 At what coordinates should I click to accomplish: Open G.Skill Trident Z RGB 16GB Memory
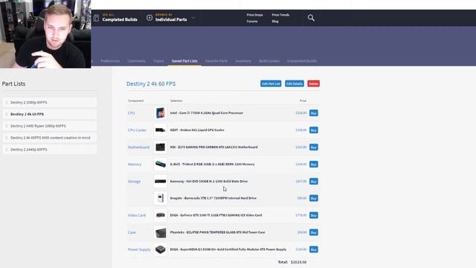tap(212, 164)
